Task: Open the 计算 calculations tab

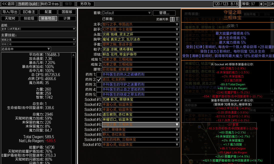Action: pos(67,18)
